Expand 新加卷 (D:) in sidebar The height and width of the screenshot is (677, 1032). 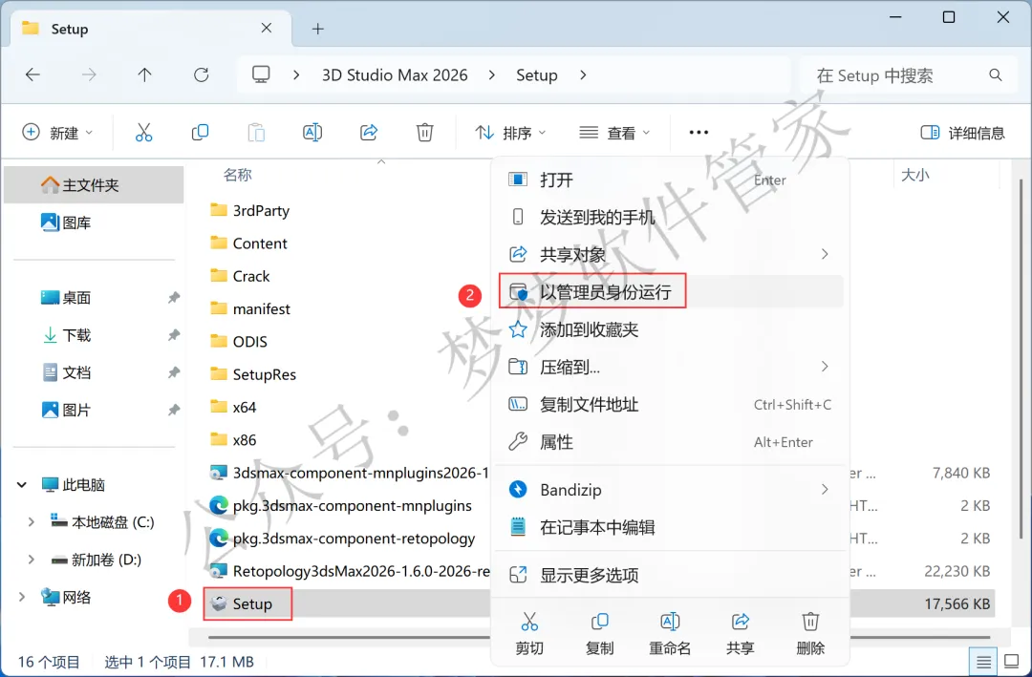31,560
